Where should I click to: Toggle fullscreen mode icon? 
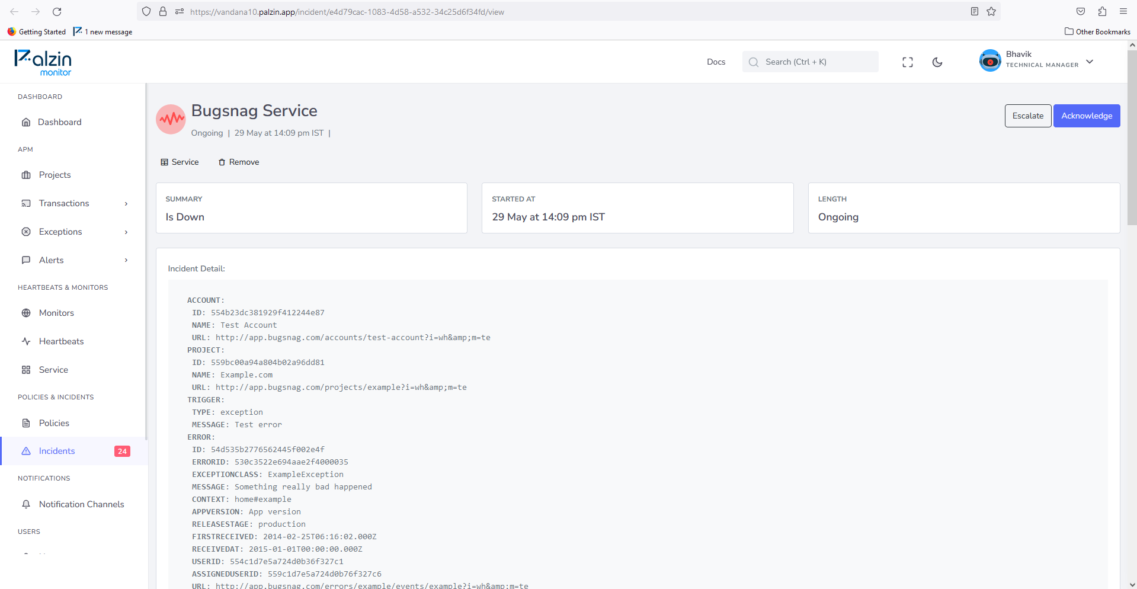[908, 62]
